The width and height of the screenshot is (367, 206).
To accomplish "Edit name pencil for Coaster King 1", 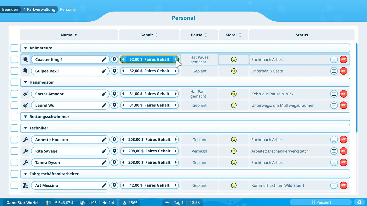I will tap(104, 60).
